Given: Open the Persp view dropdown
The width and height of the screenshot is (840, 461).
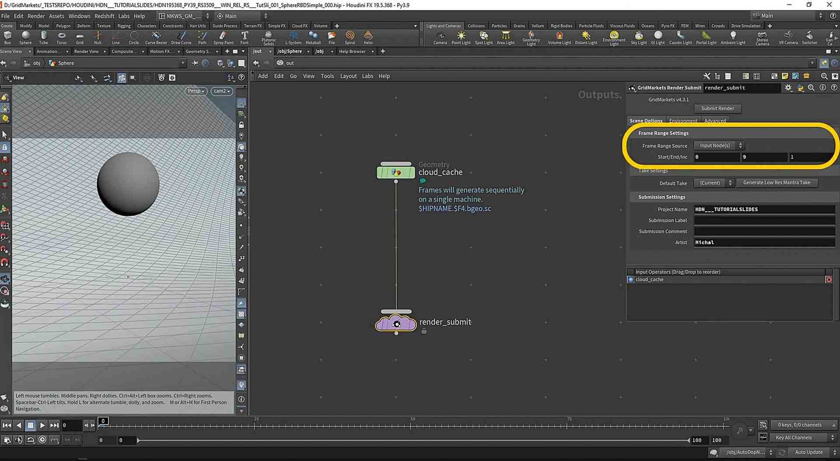Looking at the screenshot, I should (x=196, y=91).
